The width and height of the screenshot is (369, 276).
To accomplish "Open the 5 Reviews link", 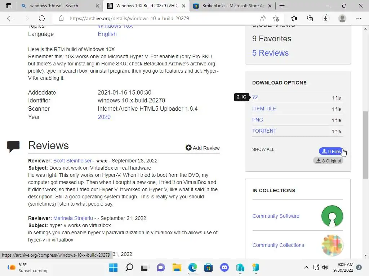I will pos(270,53).
